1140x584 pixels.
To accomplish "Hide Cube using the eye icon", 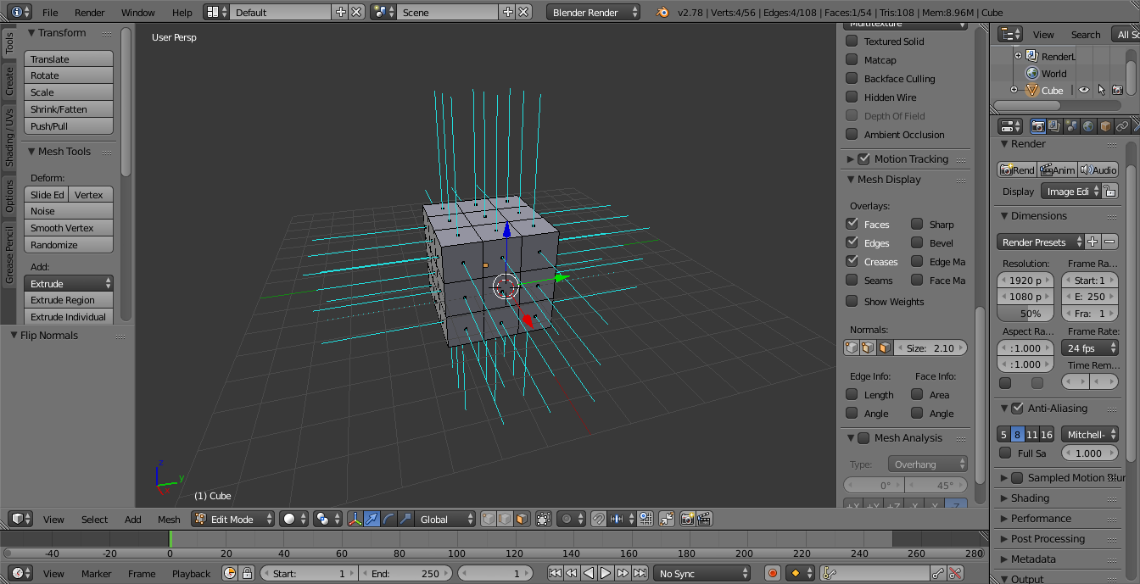I will click(x=1083, y=90).
